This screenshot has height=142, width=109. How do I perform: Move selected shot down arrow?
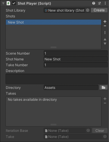[105, 44]
